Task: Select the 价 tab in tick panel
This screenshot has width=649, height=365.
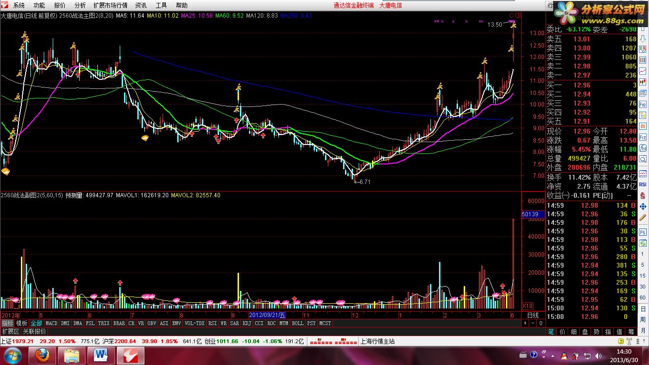Action: click(562, 332)
